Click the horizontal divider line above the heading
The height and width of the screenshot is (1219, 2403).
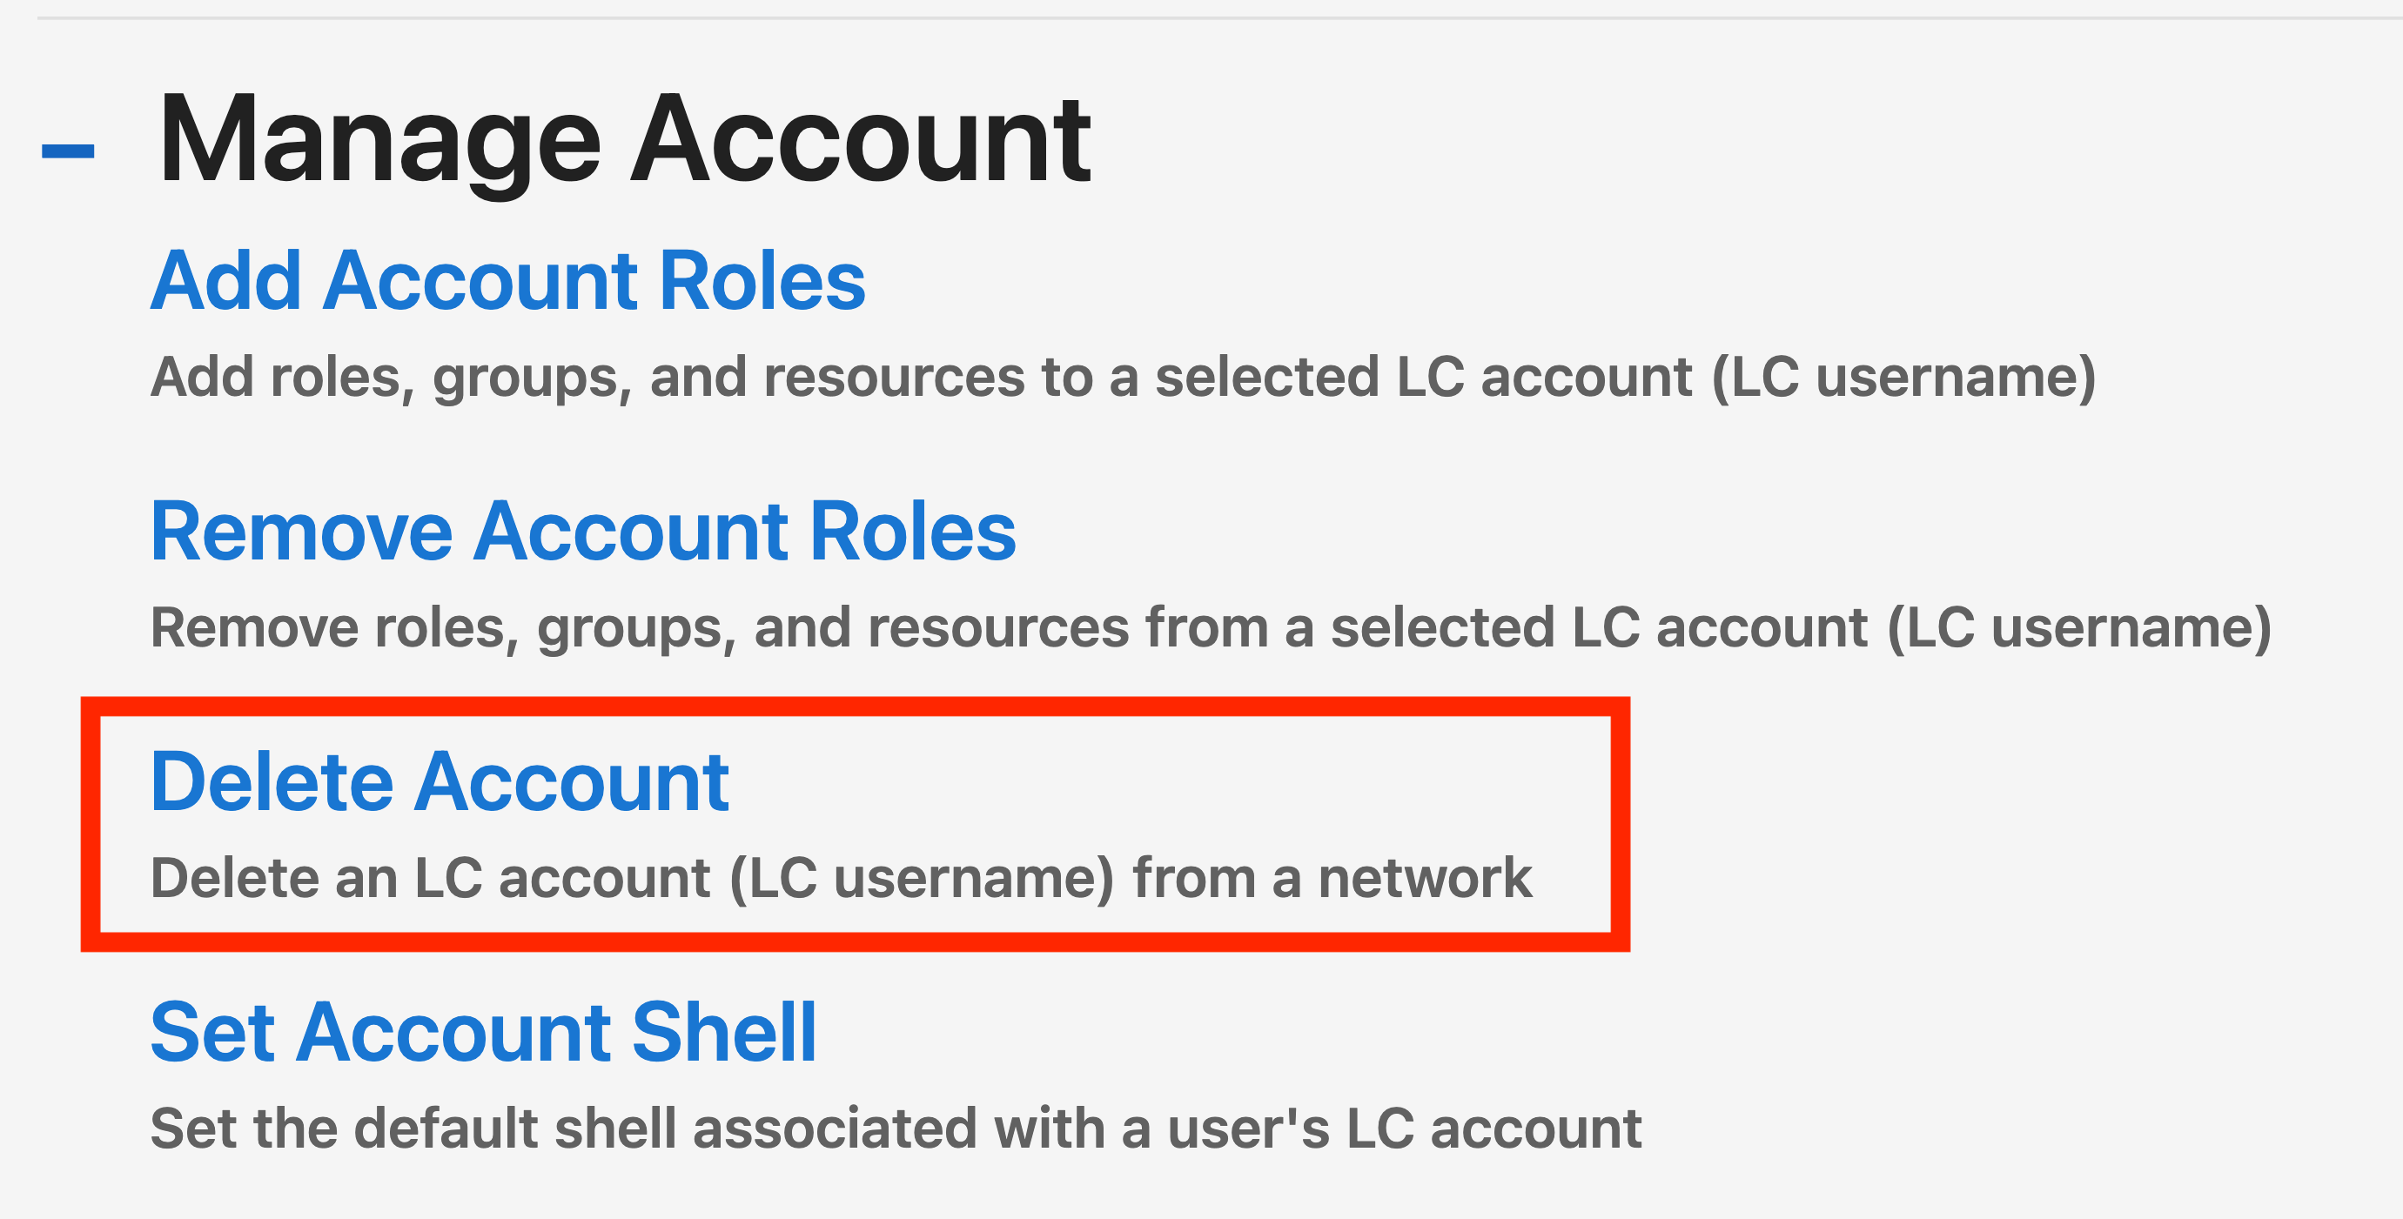1212,17
